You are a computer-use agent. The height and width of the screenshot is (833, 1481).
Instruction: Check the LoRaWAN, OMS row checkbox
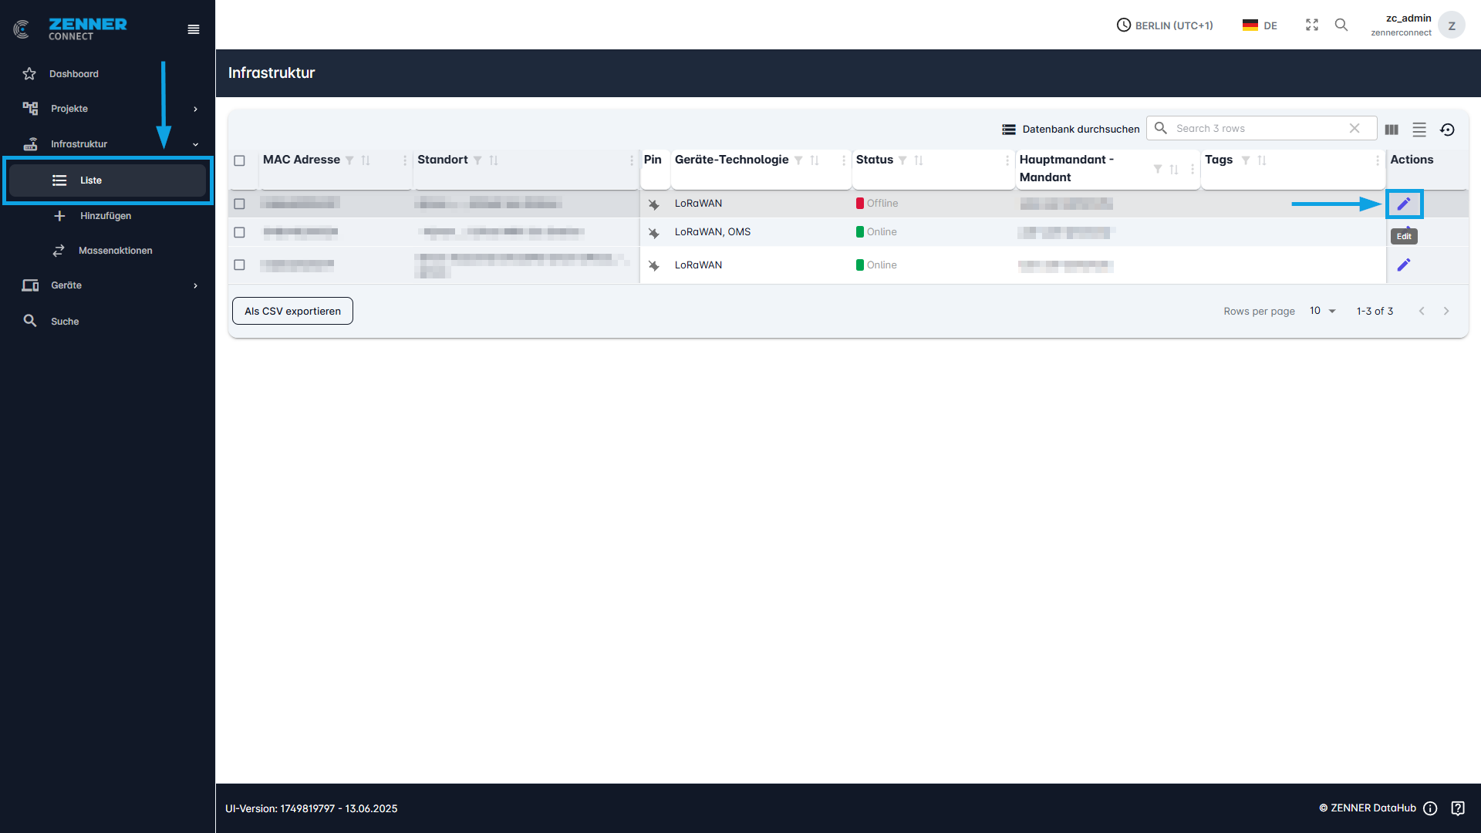pyautogui.click(x=239, y=232)
